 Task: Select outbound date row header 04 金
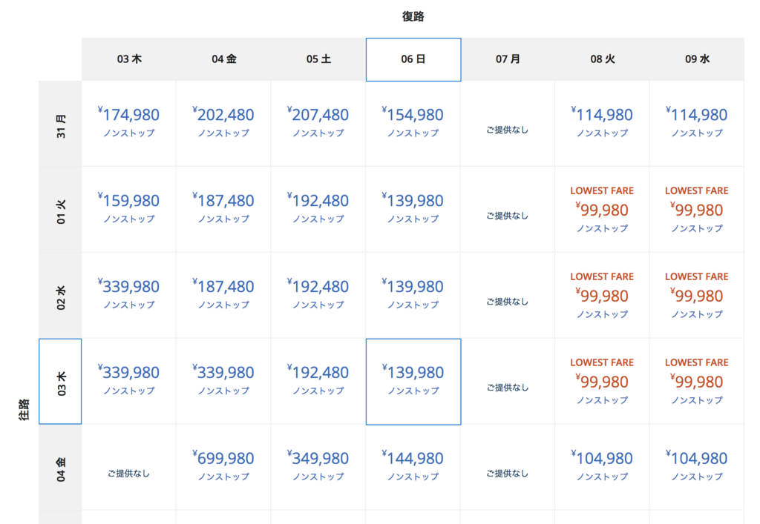60,468
